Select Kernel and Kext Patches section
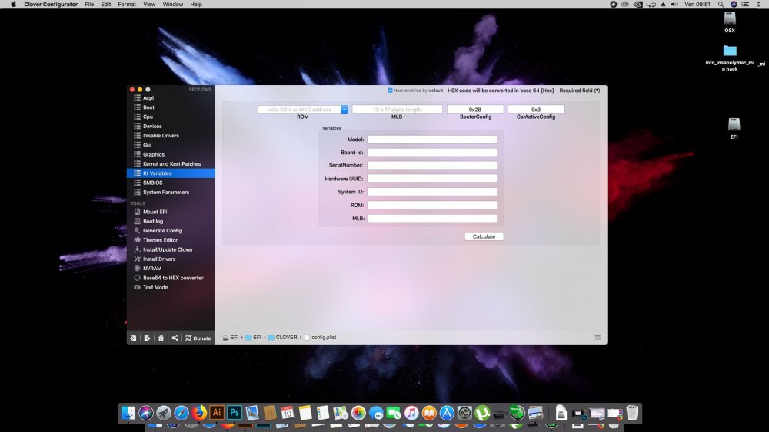Image resolution: width=769 pixels, height=432 pixels. tap(170, 164)
